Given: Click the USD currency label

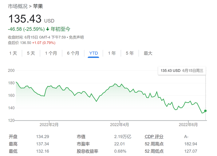Looking at the screenshot, I should [49, 21].
